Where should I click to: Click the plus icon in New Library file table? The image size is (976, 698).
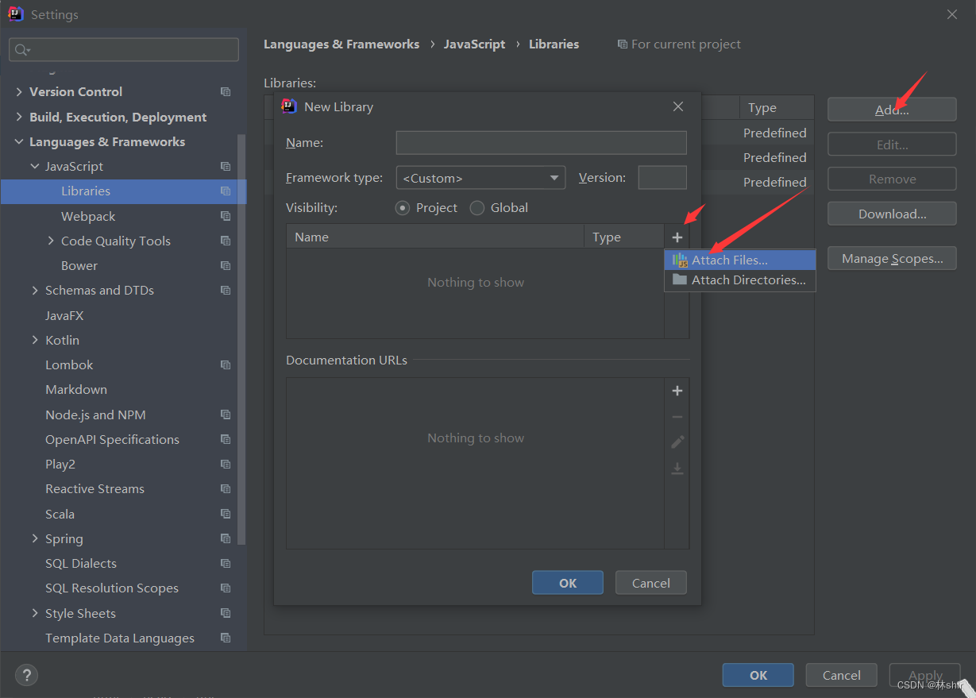pyautogui.click(x=677, y=237)
